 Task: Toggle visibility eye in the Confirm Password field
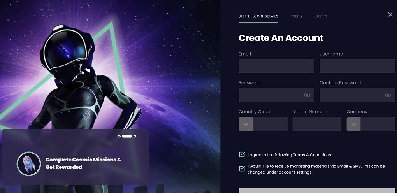[388, 95]
